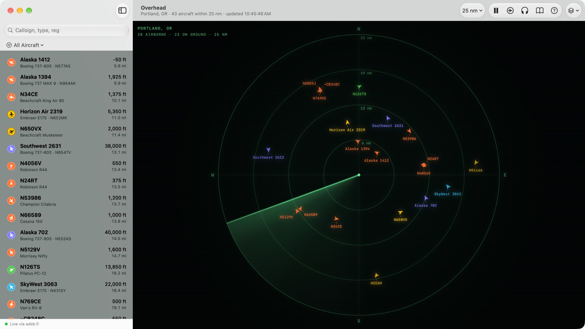Click the follow aircraft circular plane icon

510,11
